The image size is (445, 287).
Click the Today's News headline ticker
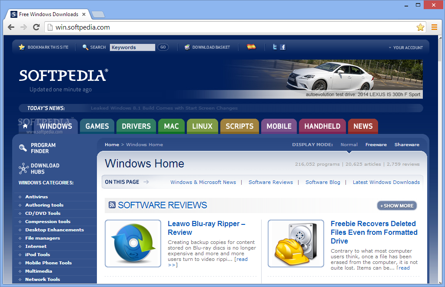164,108
